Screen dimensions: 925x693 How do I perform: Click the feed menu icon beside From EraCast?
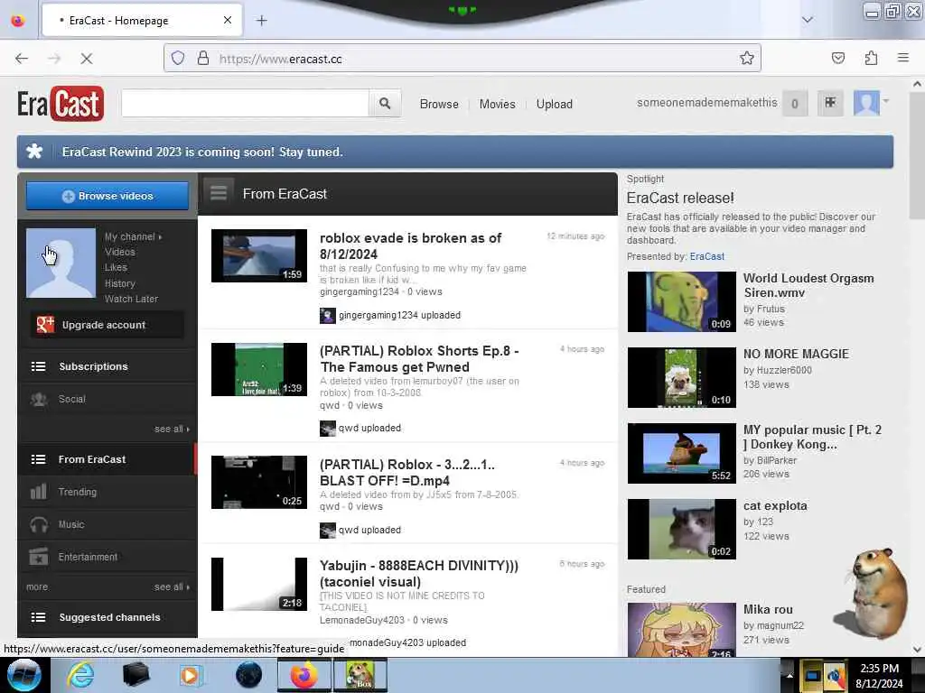(x=219, y=193)
